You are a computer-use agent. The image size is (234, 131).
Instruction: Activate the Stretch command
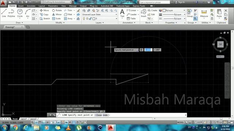tap(45, 19)
